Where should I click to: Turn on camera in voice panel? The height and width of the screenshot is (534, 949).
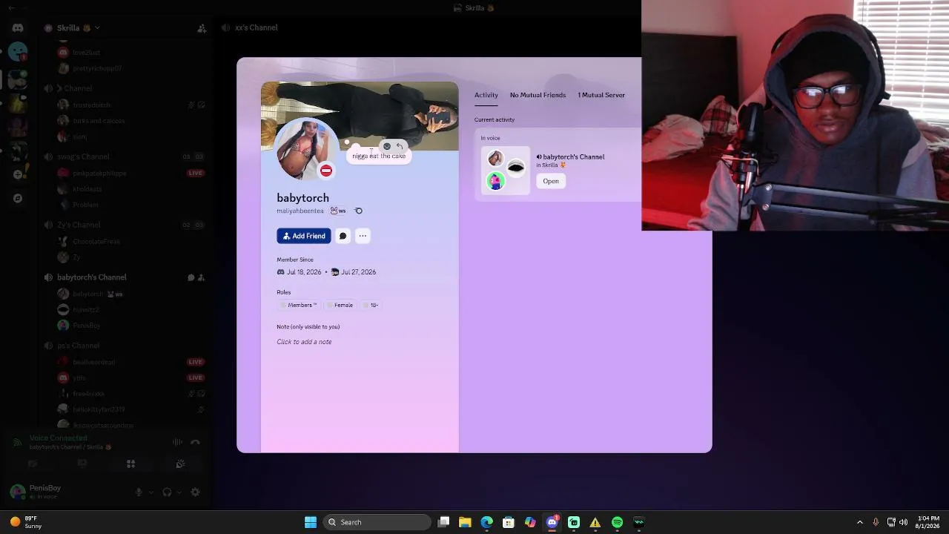point(33,464)
